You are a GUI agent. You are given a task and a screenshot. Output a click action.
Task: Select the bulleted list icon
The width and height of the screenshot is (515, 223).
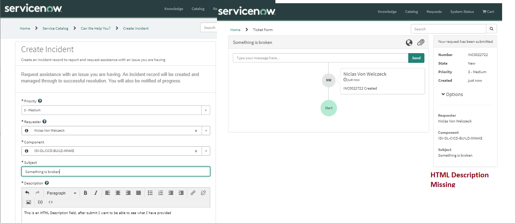pyautogui.click(x=150, y=193)
